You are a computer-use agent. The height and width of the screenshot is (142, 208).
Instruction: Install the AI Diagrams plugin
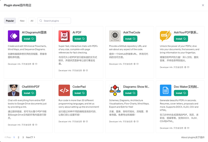click(x=29, y=39)
